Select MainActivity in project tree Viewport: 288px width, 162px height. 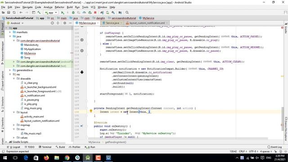point(31,45)
